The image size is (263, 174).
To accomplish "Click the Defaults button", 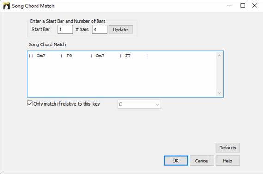I will pyautogui.click(x=228, y=148).
